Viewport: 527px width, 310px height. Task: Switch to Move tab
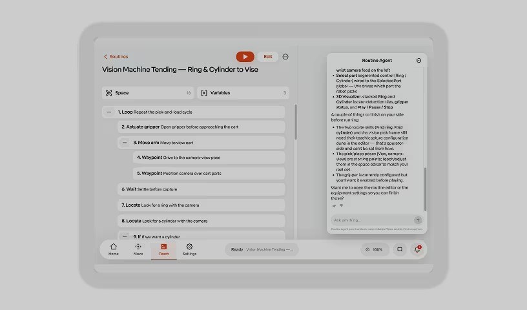pyautogui.click(x=138, y=249)
